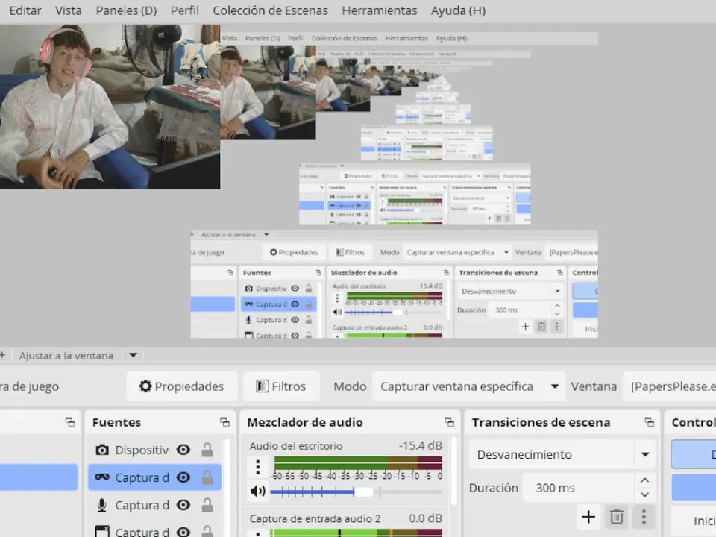Viewport: 716px width, 537px height.
Task: Click the Captura de entrada audio 2 meter
Action: [x=356, y=533]
